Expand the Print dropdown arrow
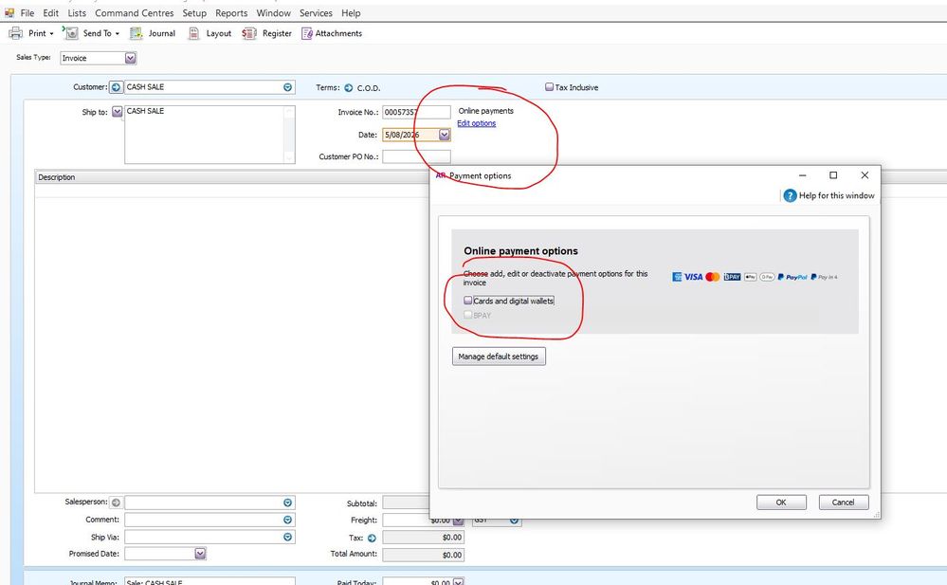Screen dimensions: 947x585 tap(51, 34)
